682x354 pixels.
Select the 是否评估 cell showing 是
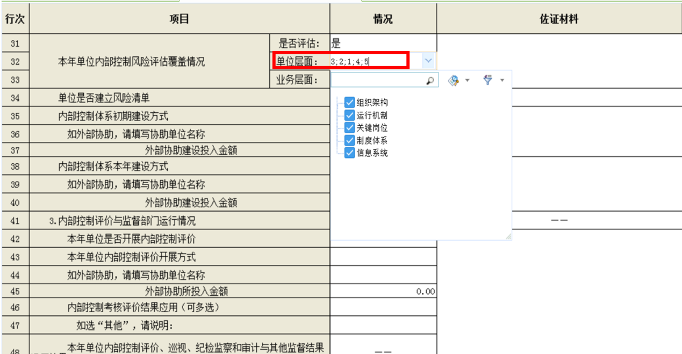coord(383,44)
